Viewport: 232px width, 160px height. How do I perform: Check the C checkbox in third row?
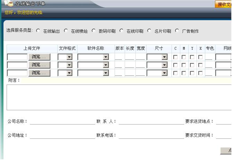[x=175, y=73]
